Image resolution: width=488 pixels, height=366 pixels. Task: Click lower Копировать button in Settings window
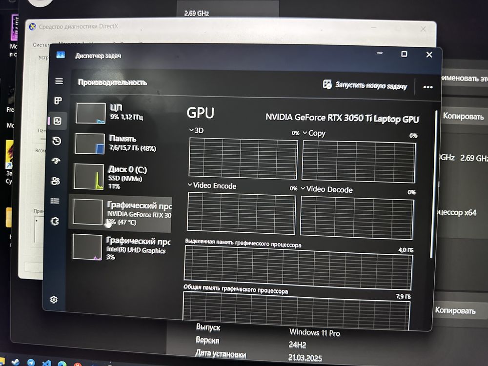tap(455, 310)
